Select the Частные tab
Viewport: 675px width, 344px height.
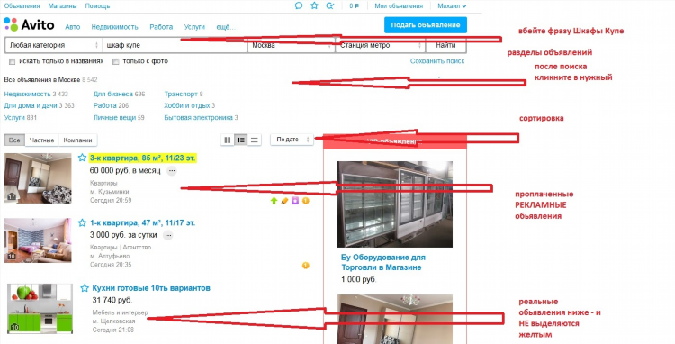[41, 140]
